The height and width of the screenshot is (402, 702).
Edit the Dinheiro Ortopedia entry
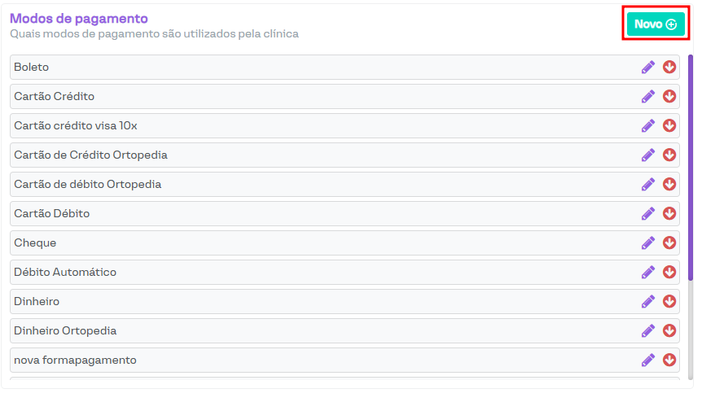[x=648, y=330]
